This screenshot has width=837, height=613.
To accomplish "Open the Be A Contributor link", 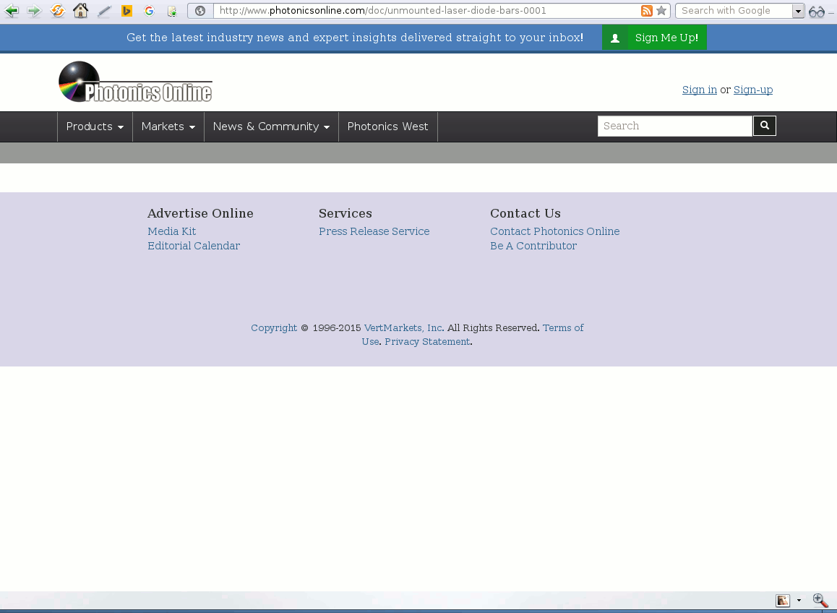I will click(534, 246).
